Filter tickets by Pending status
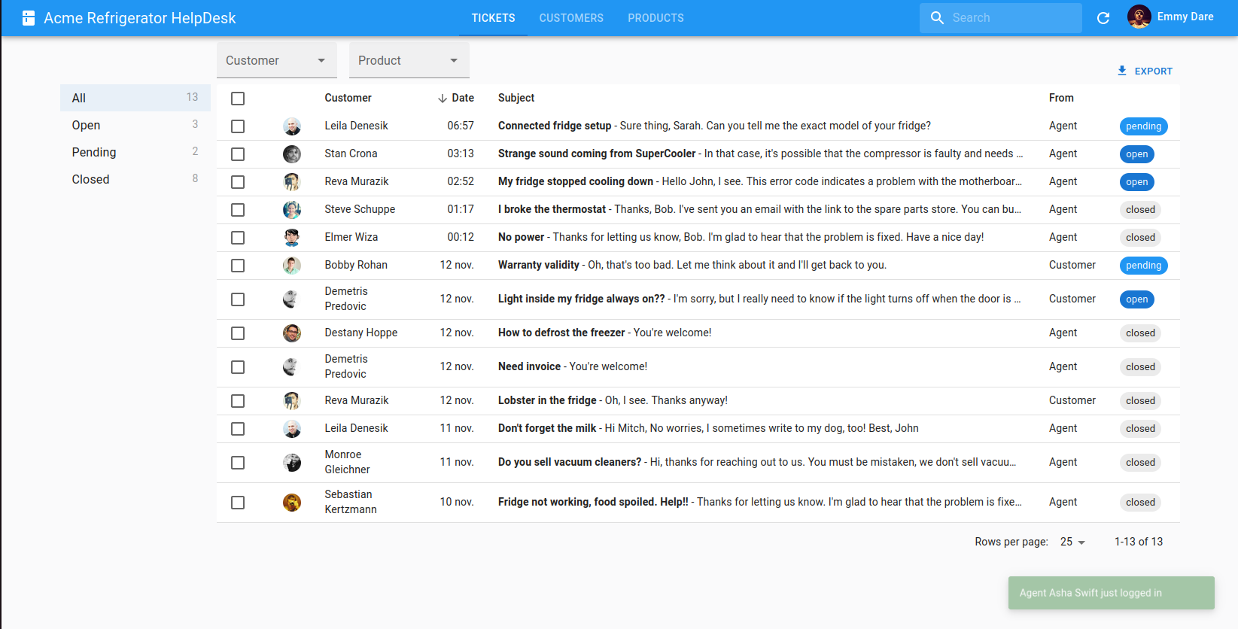Screen dimensions: 1238x629 (94, 152)
